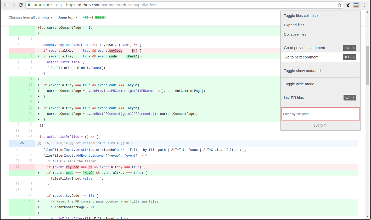This screenshot has width=371, height=220.
Task: Click 'Go to previous comment'
Action: coord(304,48)
